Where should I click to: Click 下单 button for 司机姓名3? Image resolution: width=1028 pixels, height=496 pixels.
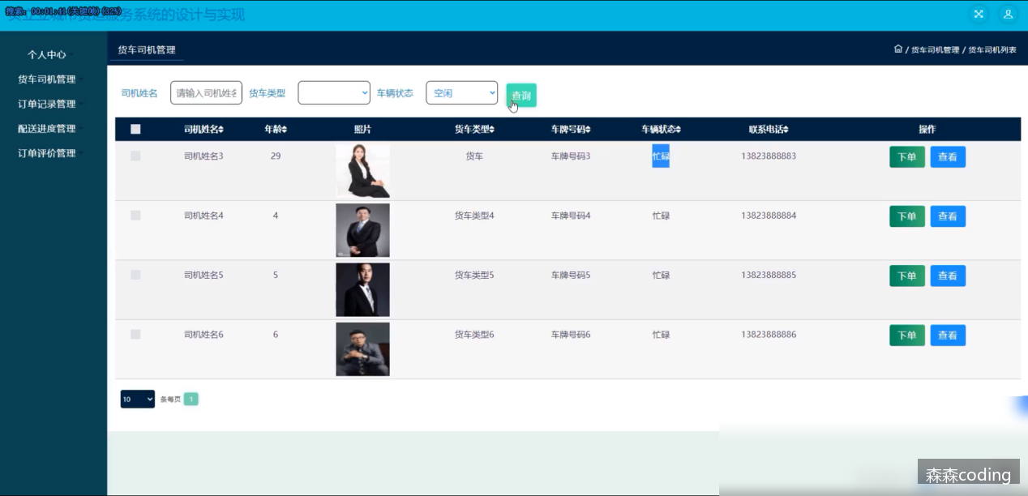tap(907, 157)
